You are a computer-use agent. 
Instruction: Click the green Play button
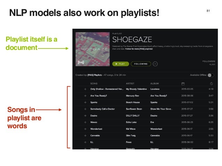click(121, 64)
